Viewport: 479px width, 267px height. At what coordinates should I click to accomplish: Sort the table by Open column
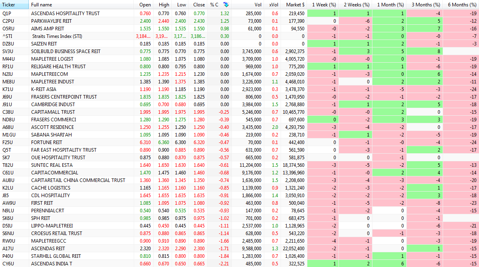[145, 4]
